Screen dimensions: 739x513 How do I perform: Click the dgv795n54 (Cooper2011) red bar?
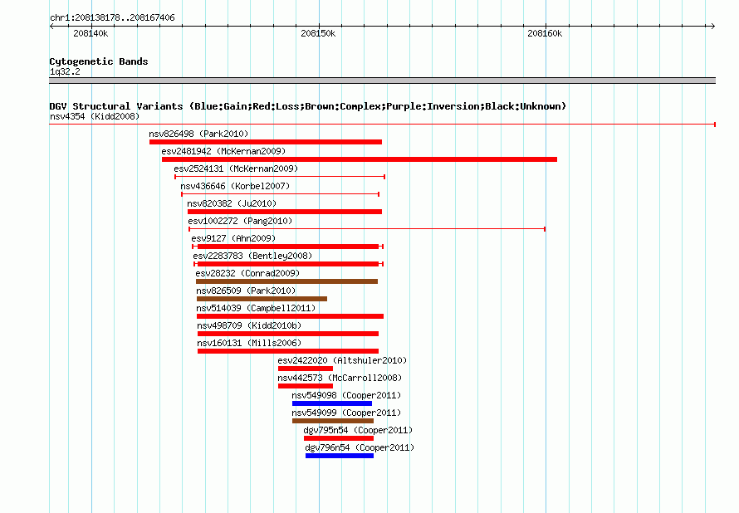tap(339, 438)
